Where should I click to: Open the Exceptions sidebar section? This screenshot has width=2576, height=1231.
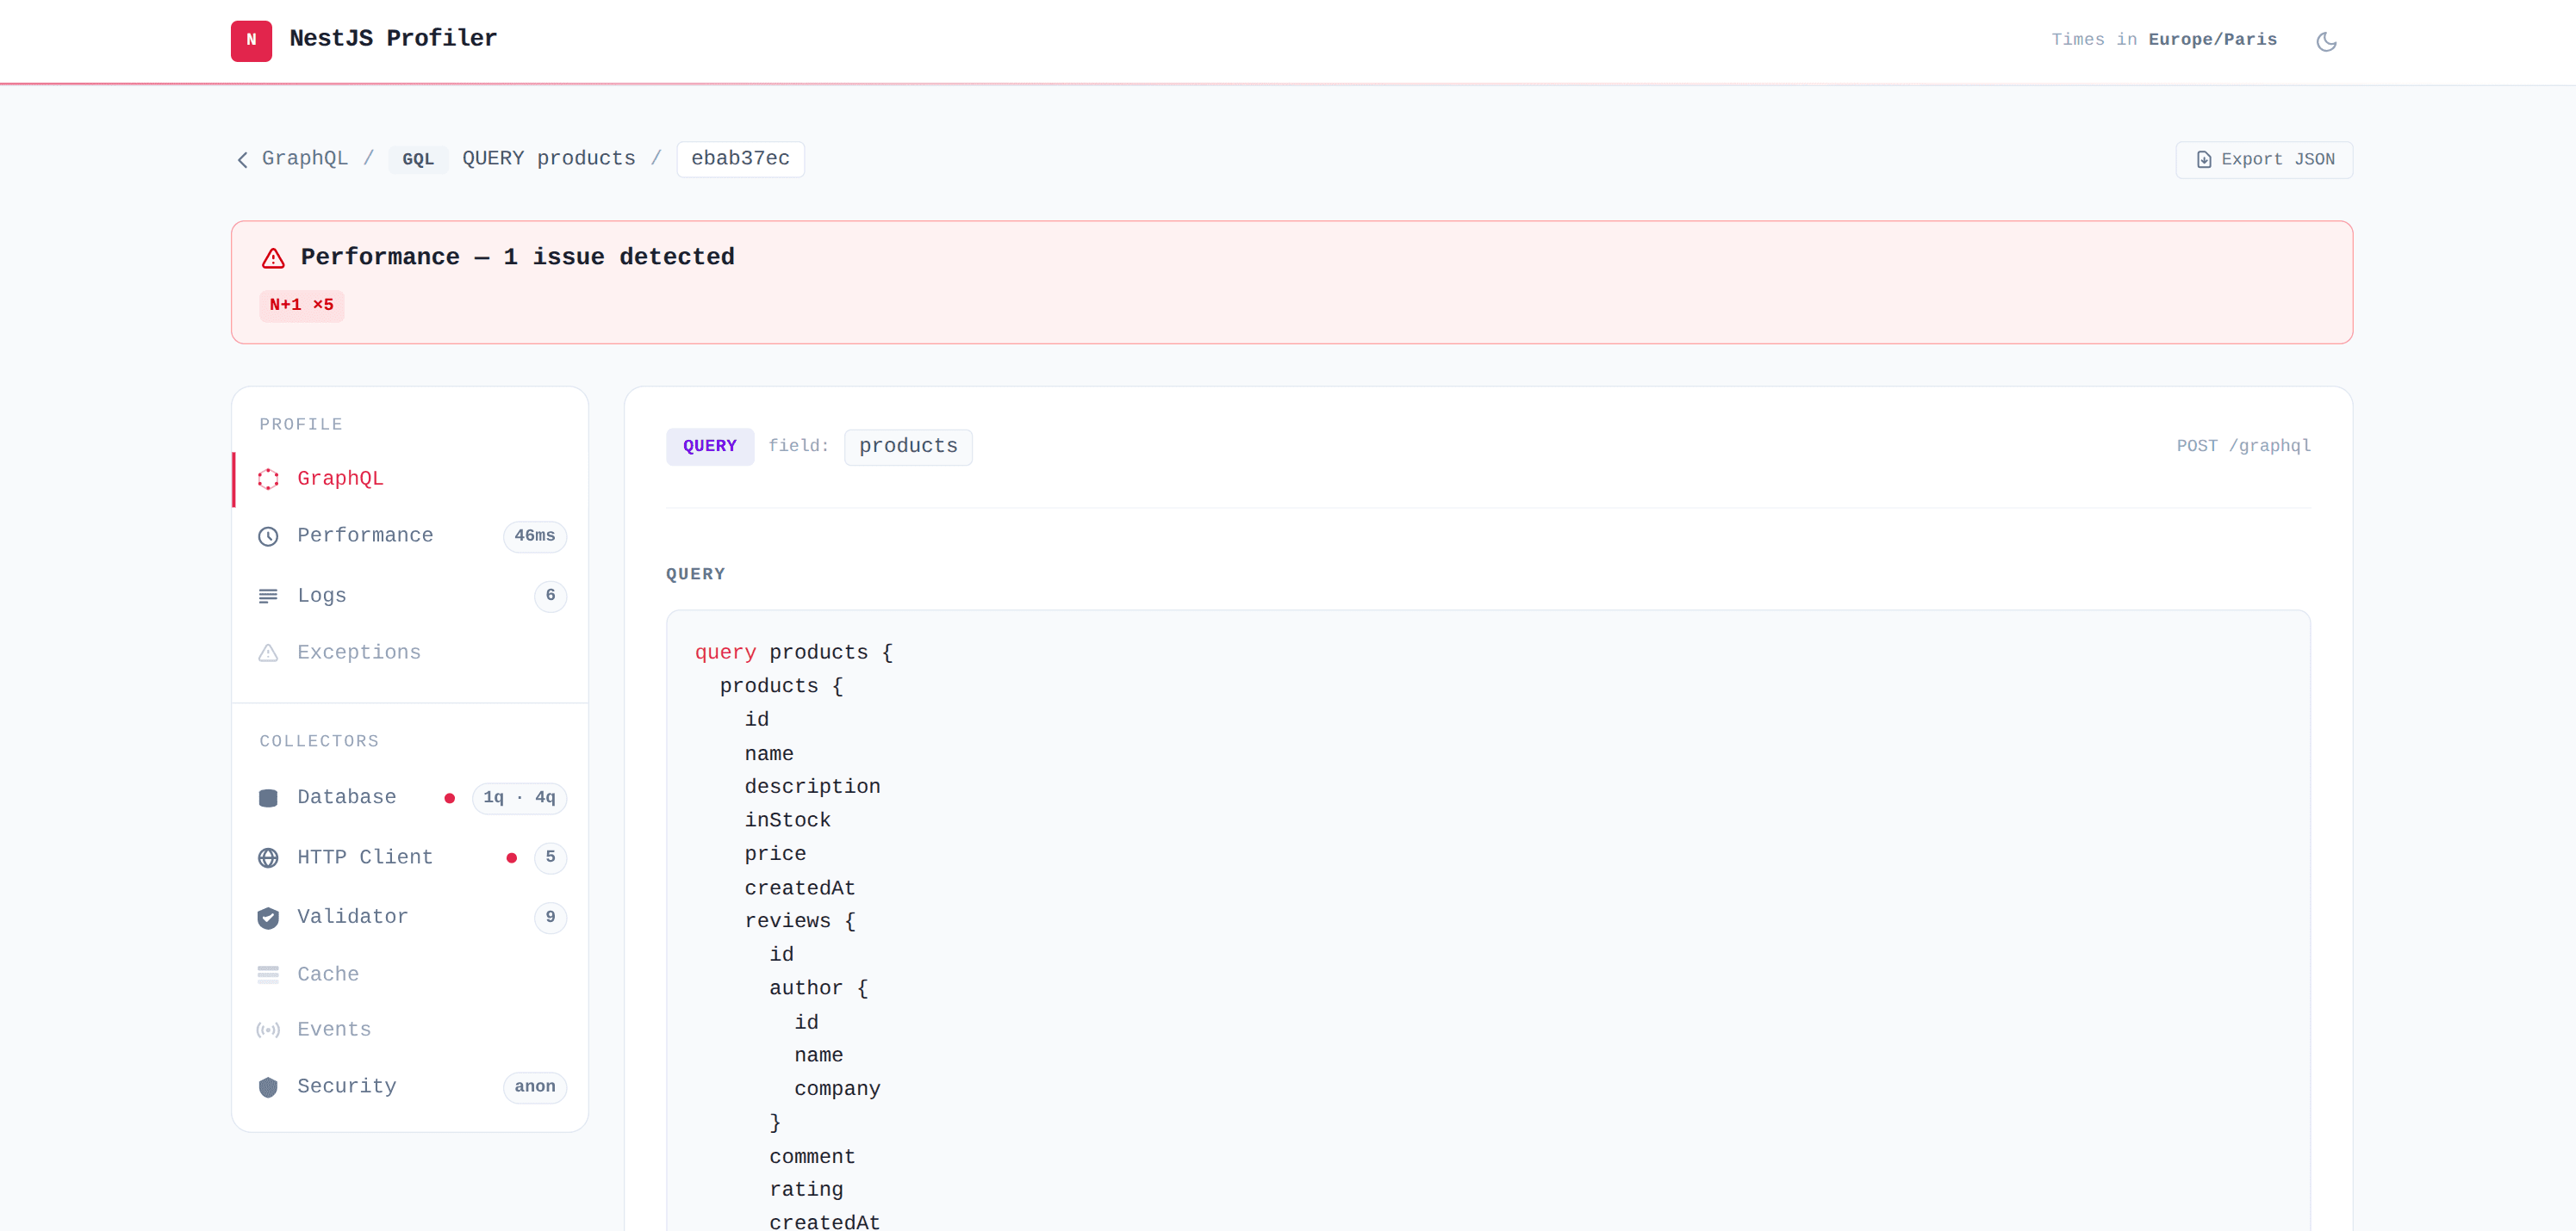coord(411,653)
